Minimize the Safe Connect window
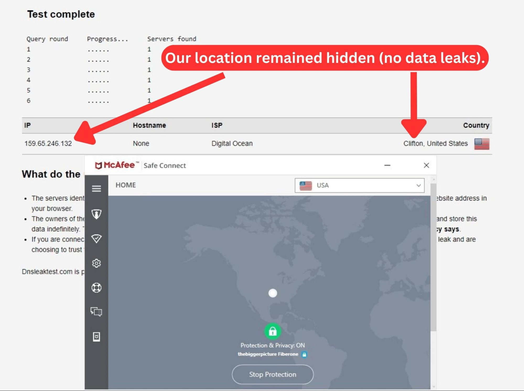 point(387,165)
